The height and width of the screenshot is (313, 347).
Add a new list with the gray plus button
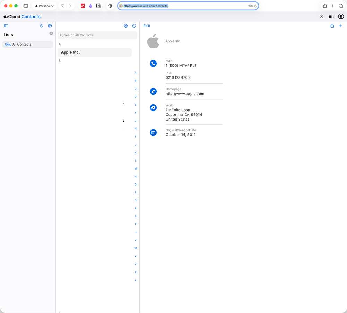51,33
